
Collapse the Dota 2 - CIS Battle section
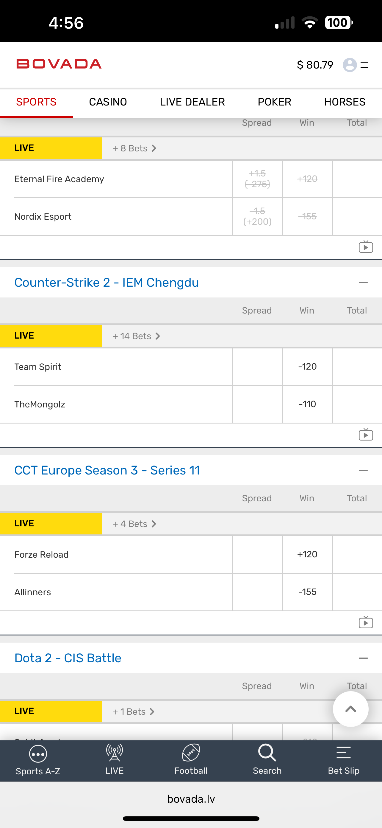pos(363,658)
